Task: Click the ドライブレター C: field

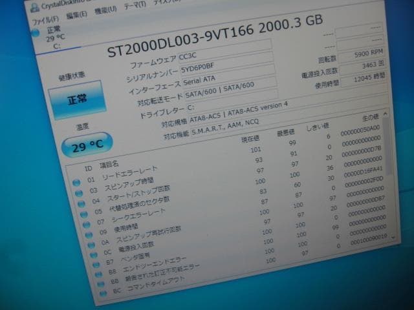Action: point(233,101)
